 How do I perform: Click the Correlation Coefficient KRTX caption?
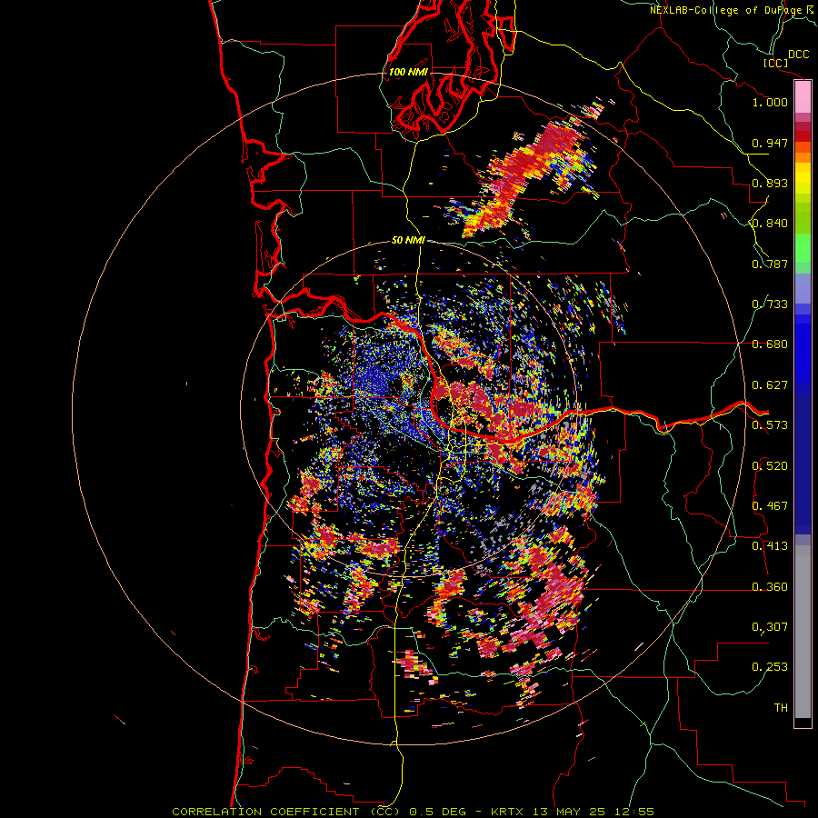click(414, 812)
